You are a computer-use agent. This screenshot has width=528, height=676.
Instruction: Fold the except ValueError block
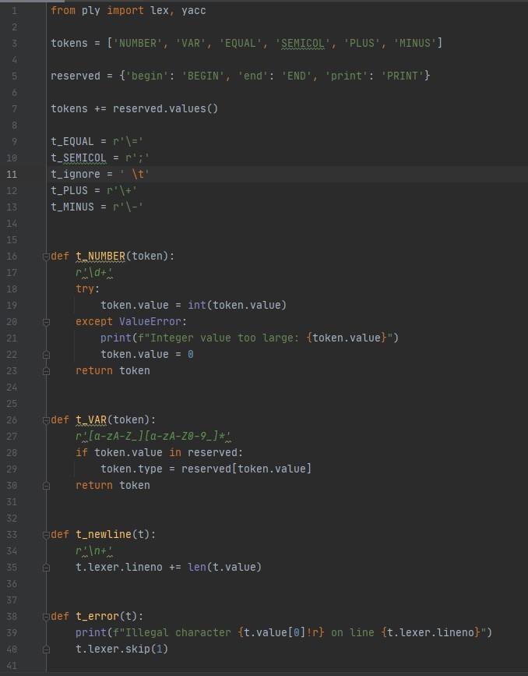(46, 322)
